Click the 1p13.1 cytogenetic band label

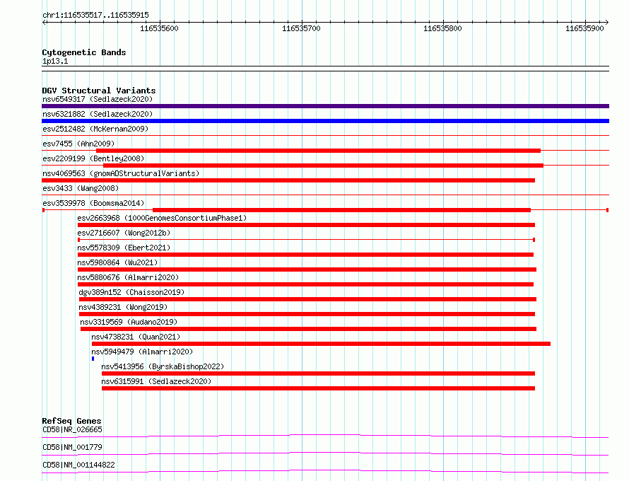(55, 61)
